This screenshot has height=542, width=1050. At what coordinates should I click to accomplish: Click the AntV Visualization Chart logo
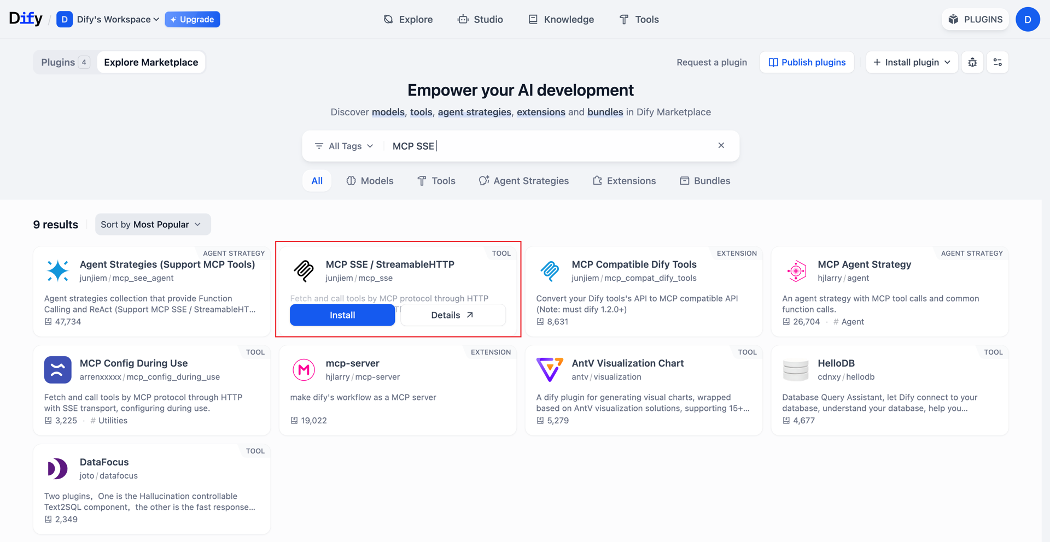[550, 370]
